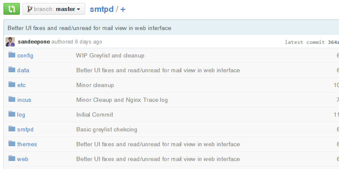Screen dimensions: 339x169
Task: Click the etc folder icon
Action: pos(12,85)
